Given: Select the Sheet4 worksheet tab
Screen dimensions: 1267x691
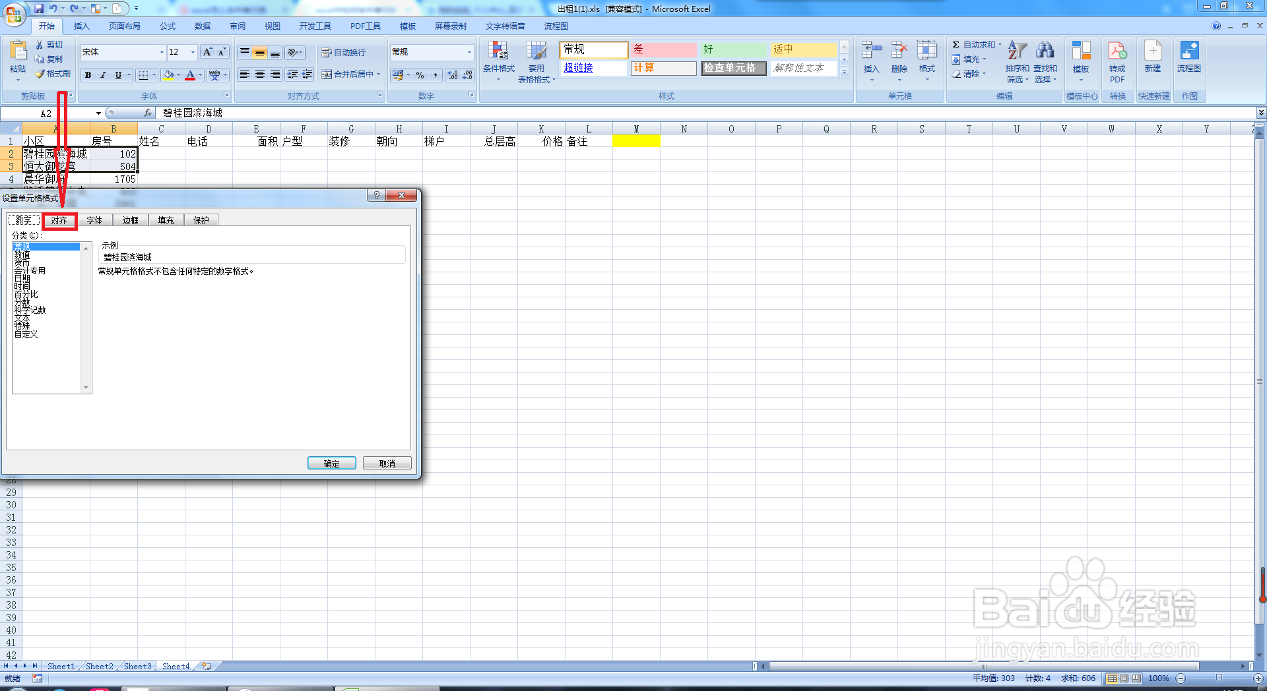Looking at the screenshot, I should 176,667.
